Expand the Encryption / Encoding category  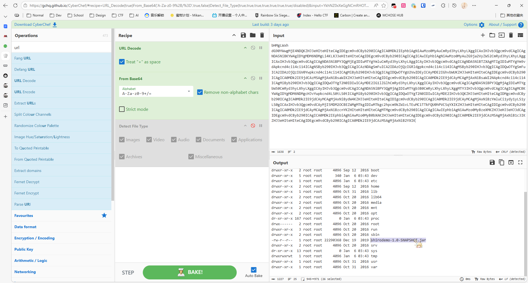click(34, 238)
